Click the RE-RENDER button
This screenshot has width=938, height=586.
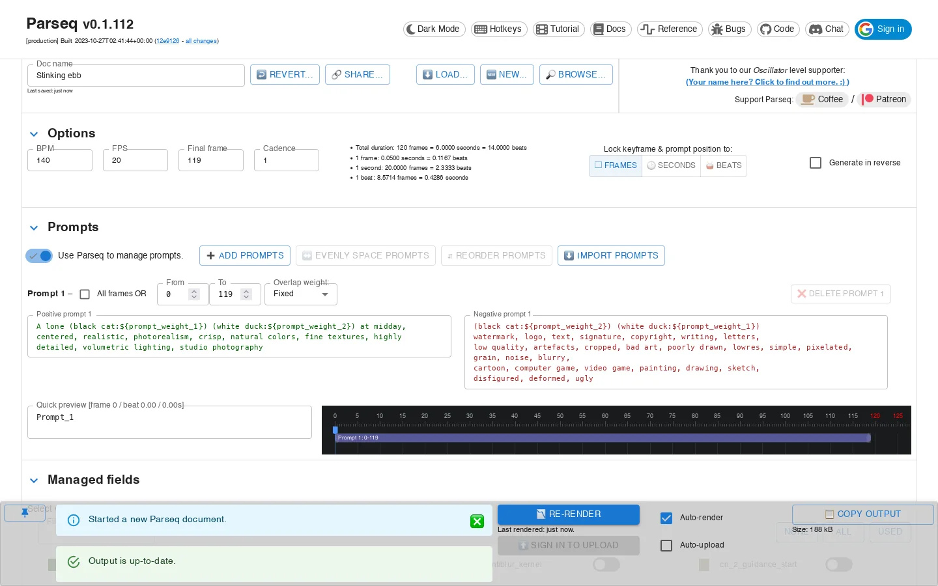569,514
